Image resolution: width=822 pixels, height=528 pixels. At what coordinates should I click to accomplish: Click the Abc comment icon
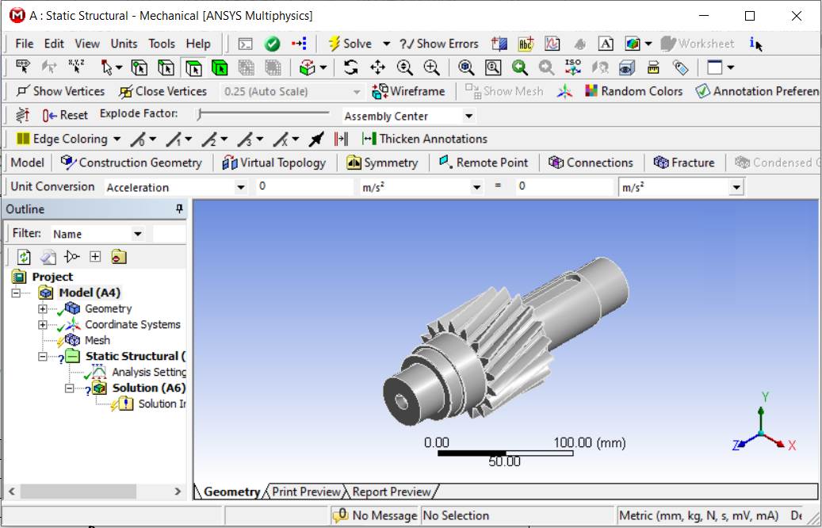point(526,44)
